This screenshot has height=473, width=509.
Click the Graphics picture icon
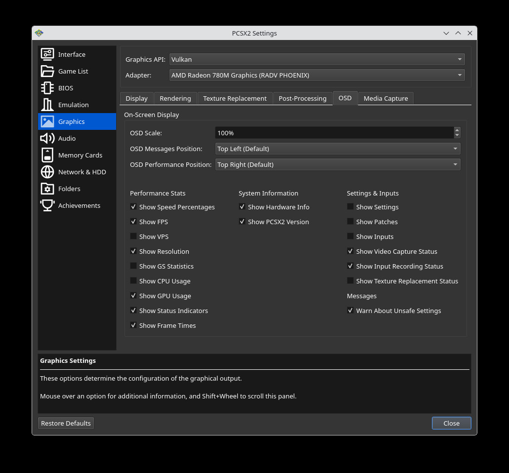[47, 121]
